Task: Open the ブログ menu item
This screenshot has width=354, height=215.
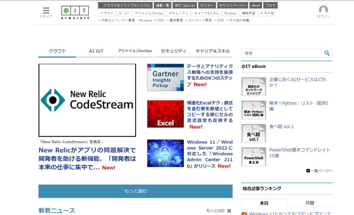Action: pyautogui.click(x=270, y=5)
